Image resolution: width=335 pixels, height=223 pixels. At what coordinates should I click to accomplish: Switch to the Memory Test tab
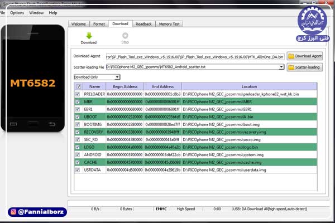(169, 24)
